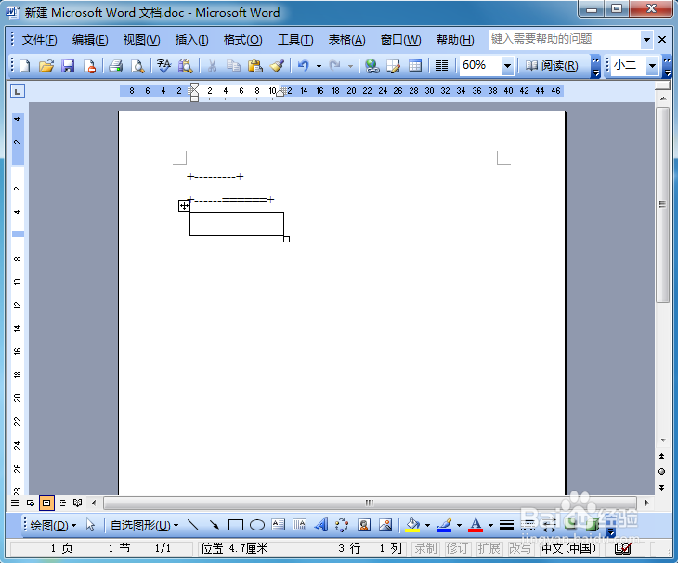Insert a vertical text box
The image size is (678, 563).
click(299, 525)
